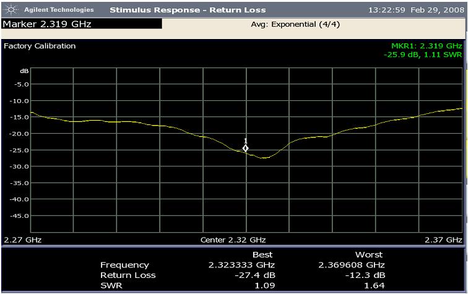Click the -15.0 axis label
The height and width of the screenshot is (294, 468).
19,118
